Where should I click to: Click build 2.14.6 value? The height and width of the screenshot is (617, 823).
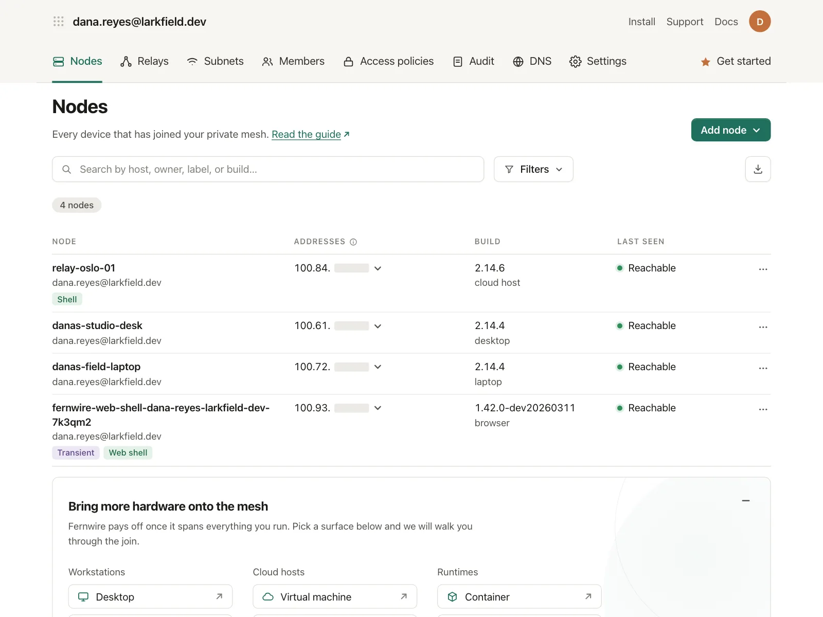coord(490,268)
